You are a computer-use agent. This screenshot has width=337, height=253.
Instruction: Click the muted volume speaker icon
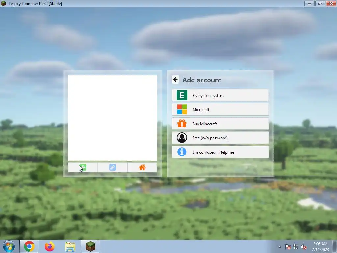[304, 247]
